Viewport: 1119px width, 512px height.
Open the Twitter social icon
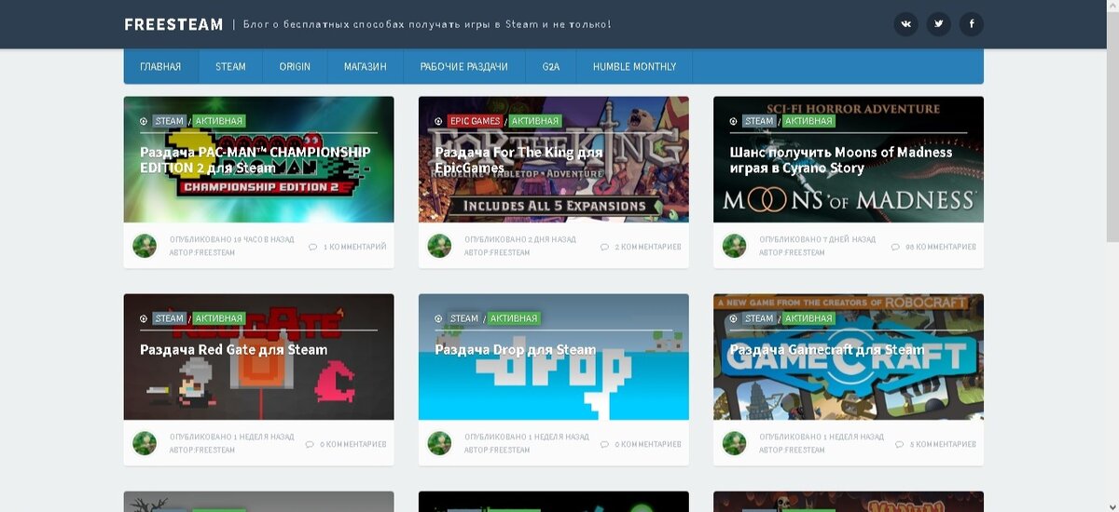(938, 24)
